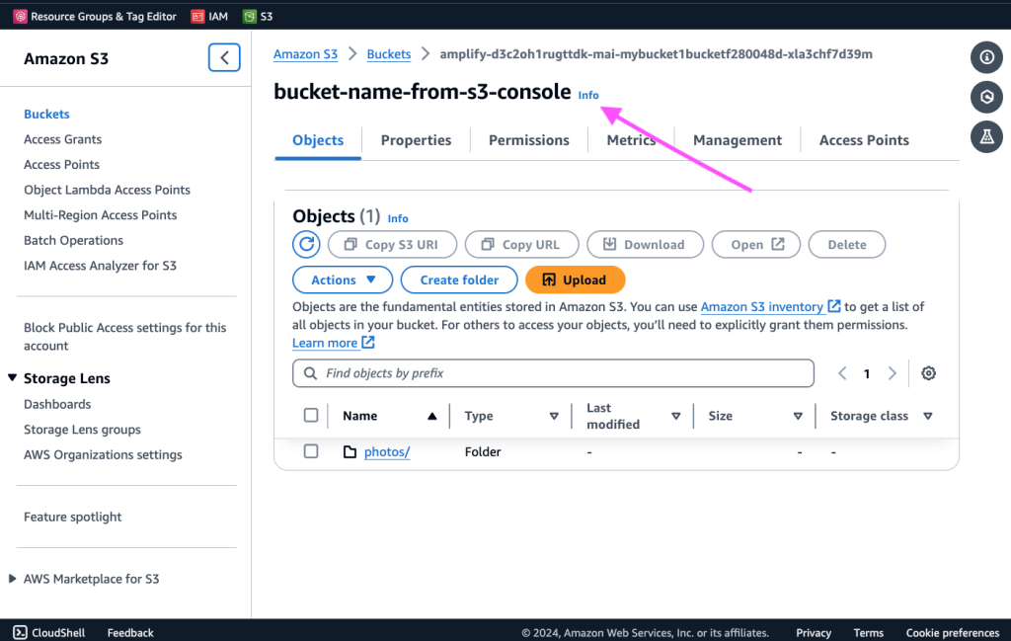Click the refresh objects icon
The image size is (1011, 641).
pyautogui.click(x=306, y=244)
